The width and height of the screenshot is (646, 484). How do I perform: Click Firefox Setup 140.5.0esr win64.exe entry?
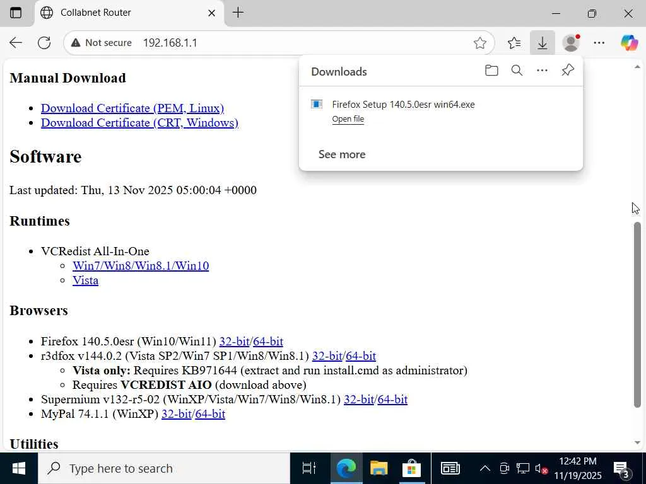[x=403, y=105]
